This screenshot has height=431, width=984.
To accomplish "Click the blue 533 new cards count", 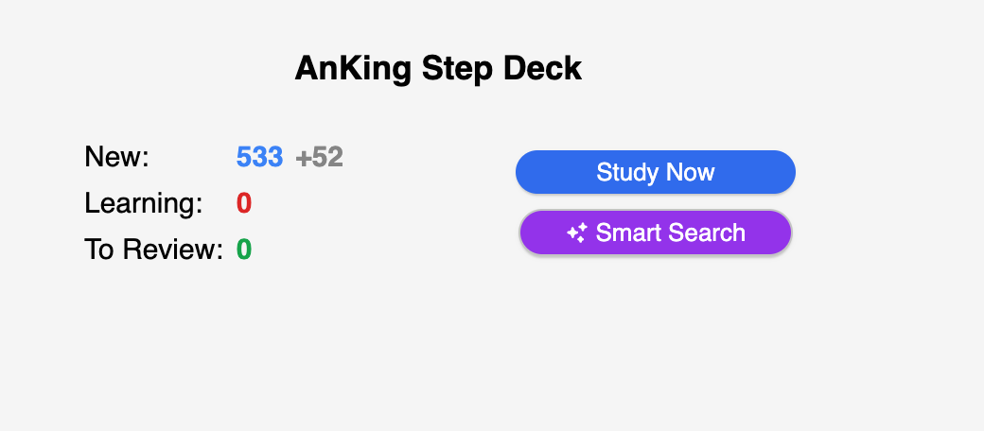I will (259, 157).
